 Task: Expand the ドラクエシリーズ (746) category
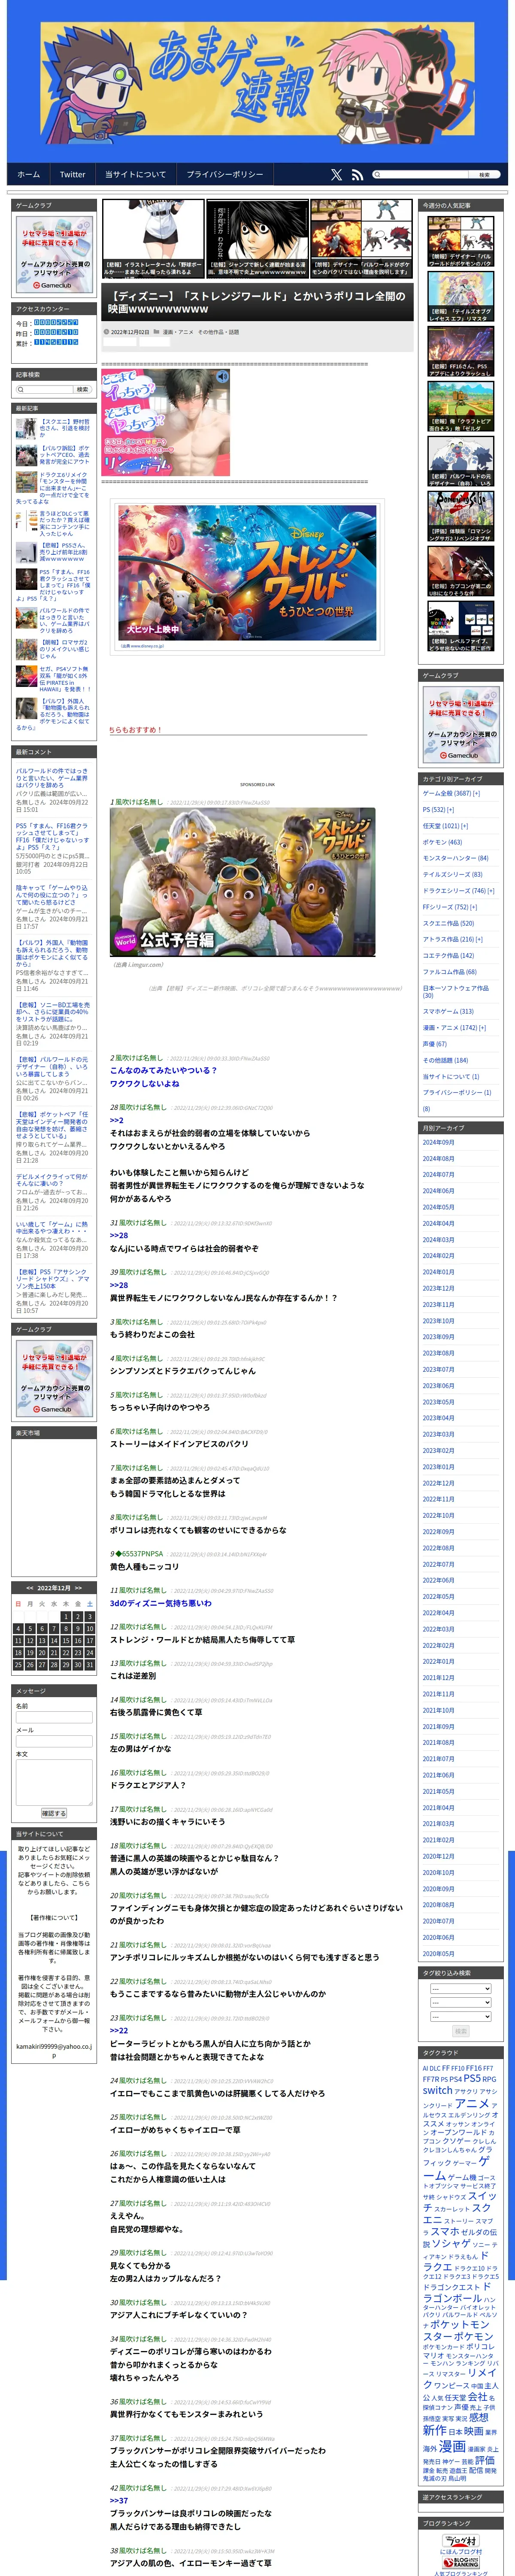point(491,890)
